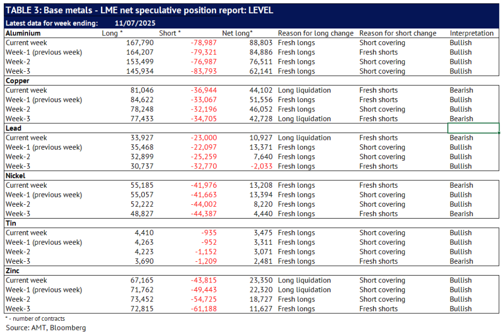
Task: Click Nickel Week-2 short value -44,002
Action: (204, 204)
